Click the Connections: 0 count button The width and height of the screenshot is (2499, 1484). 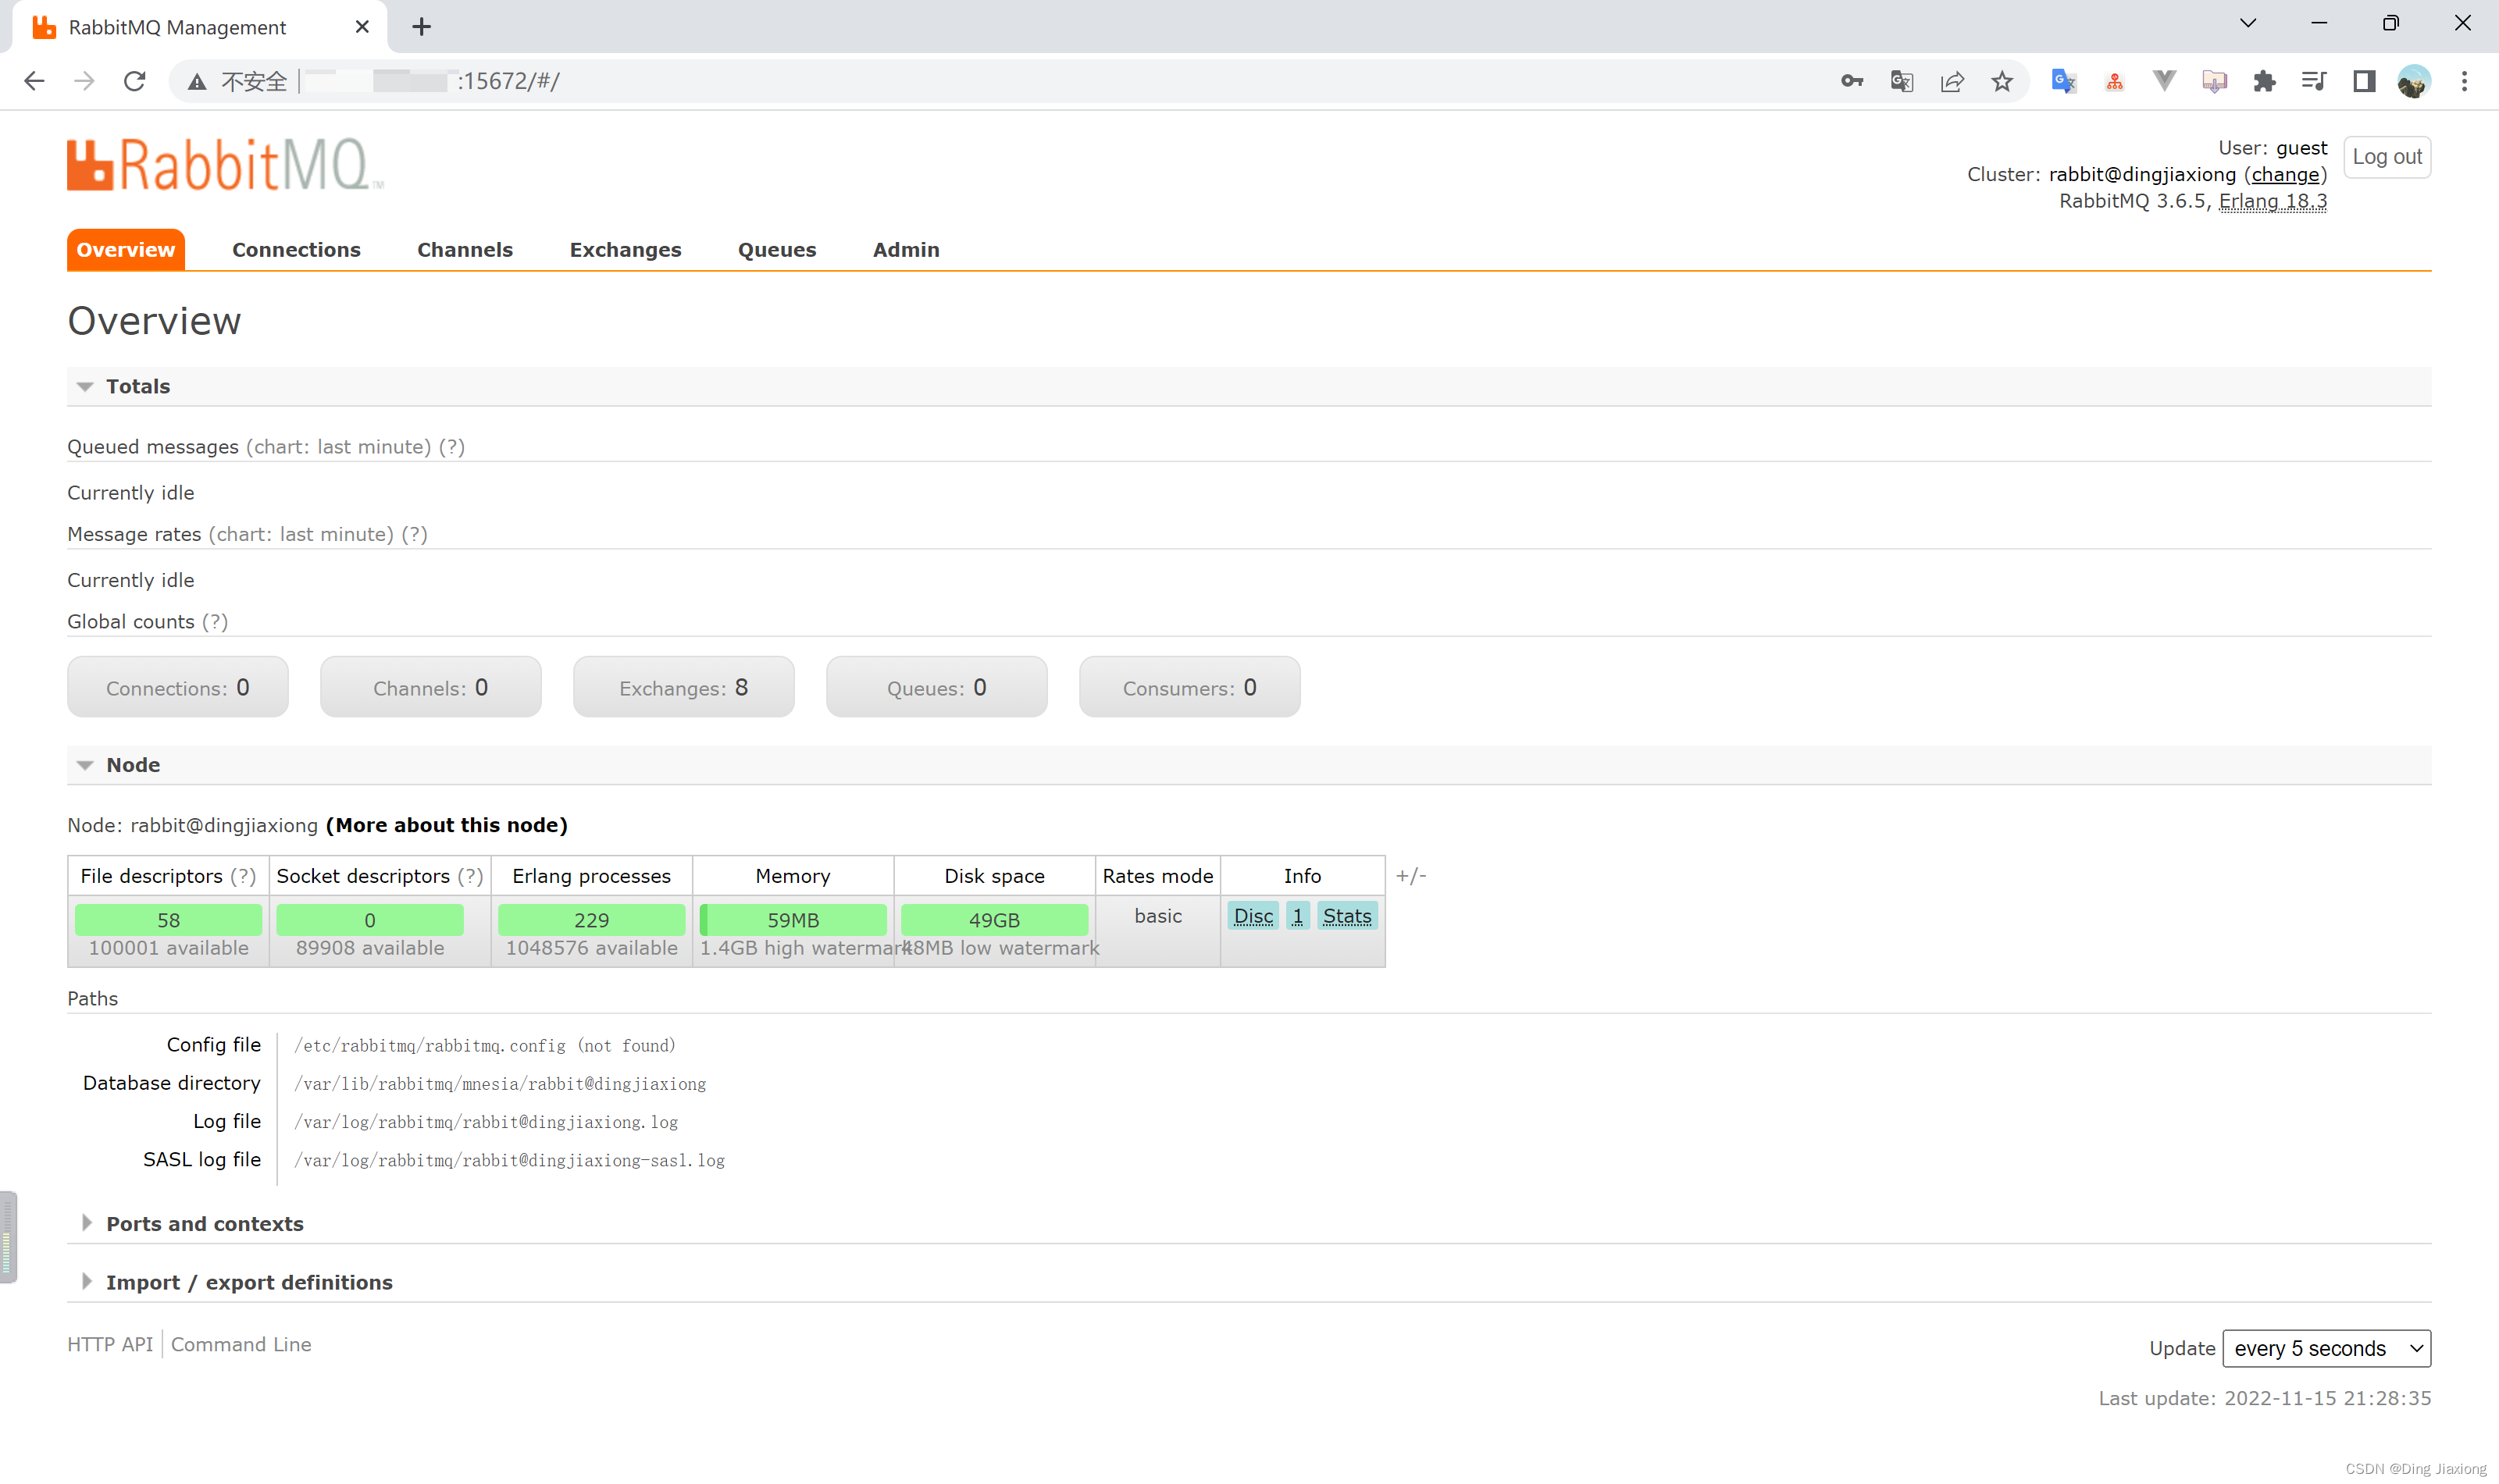(178, 687)
